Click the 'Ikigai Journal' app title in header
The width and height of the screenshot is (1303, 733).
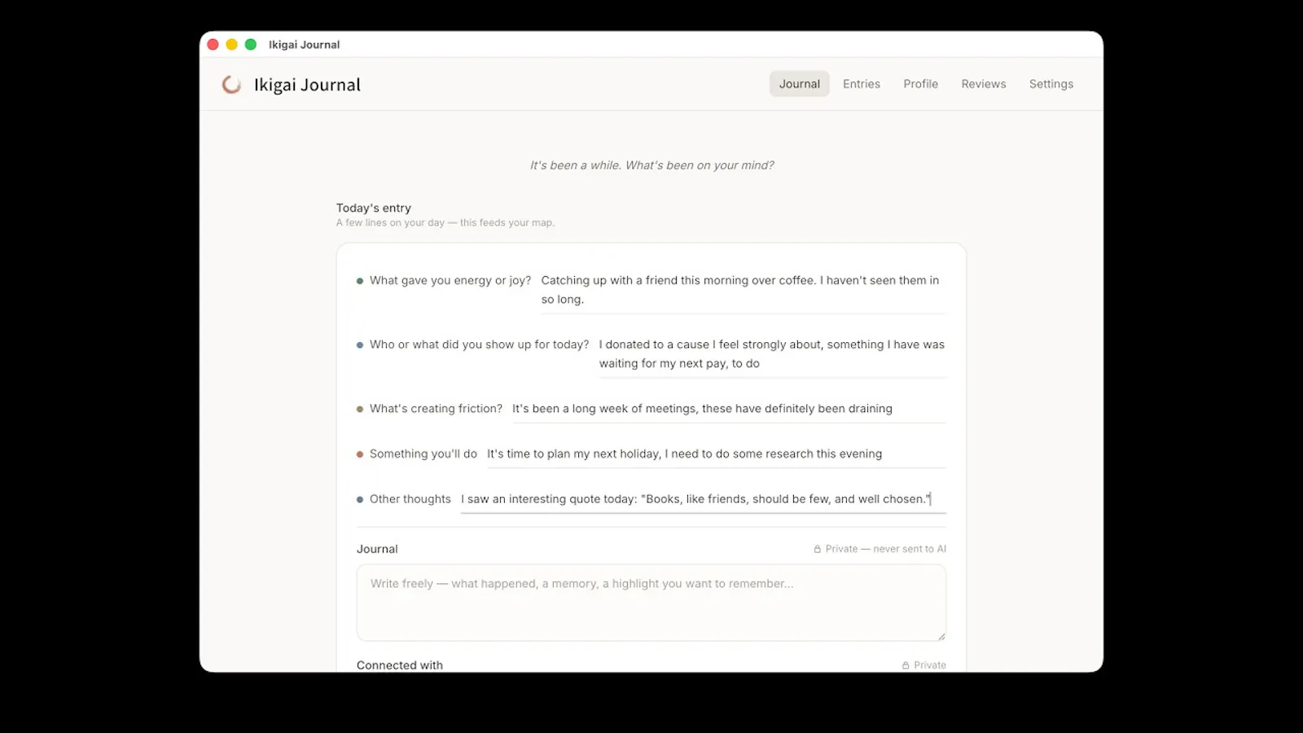click(x=307, y=85)
